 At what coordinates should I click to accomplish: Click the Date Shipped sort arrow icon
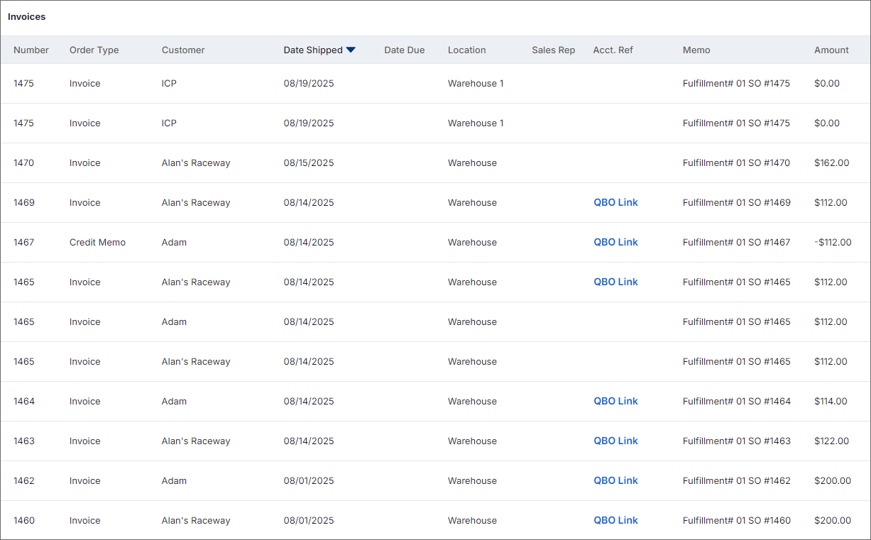pos(351,50)
